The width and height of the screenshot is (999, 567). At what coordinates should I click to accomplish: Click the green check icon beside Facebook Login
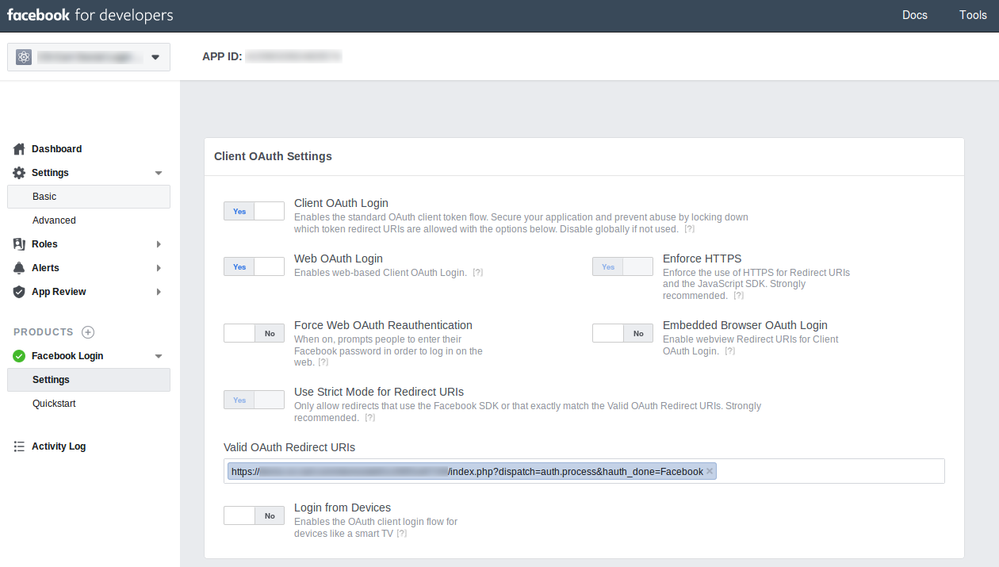pyautogui.click(x=19, y=356)
